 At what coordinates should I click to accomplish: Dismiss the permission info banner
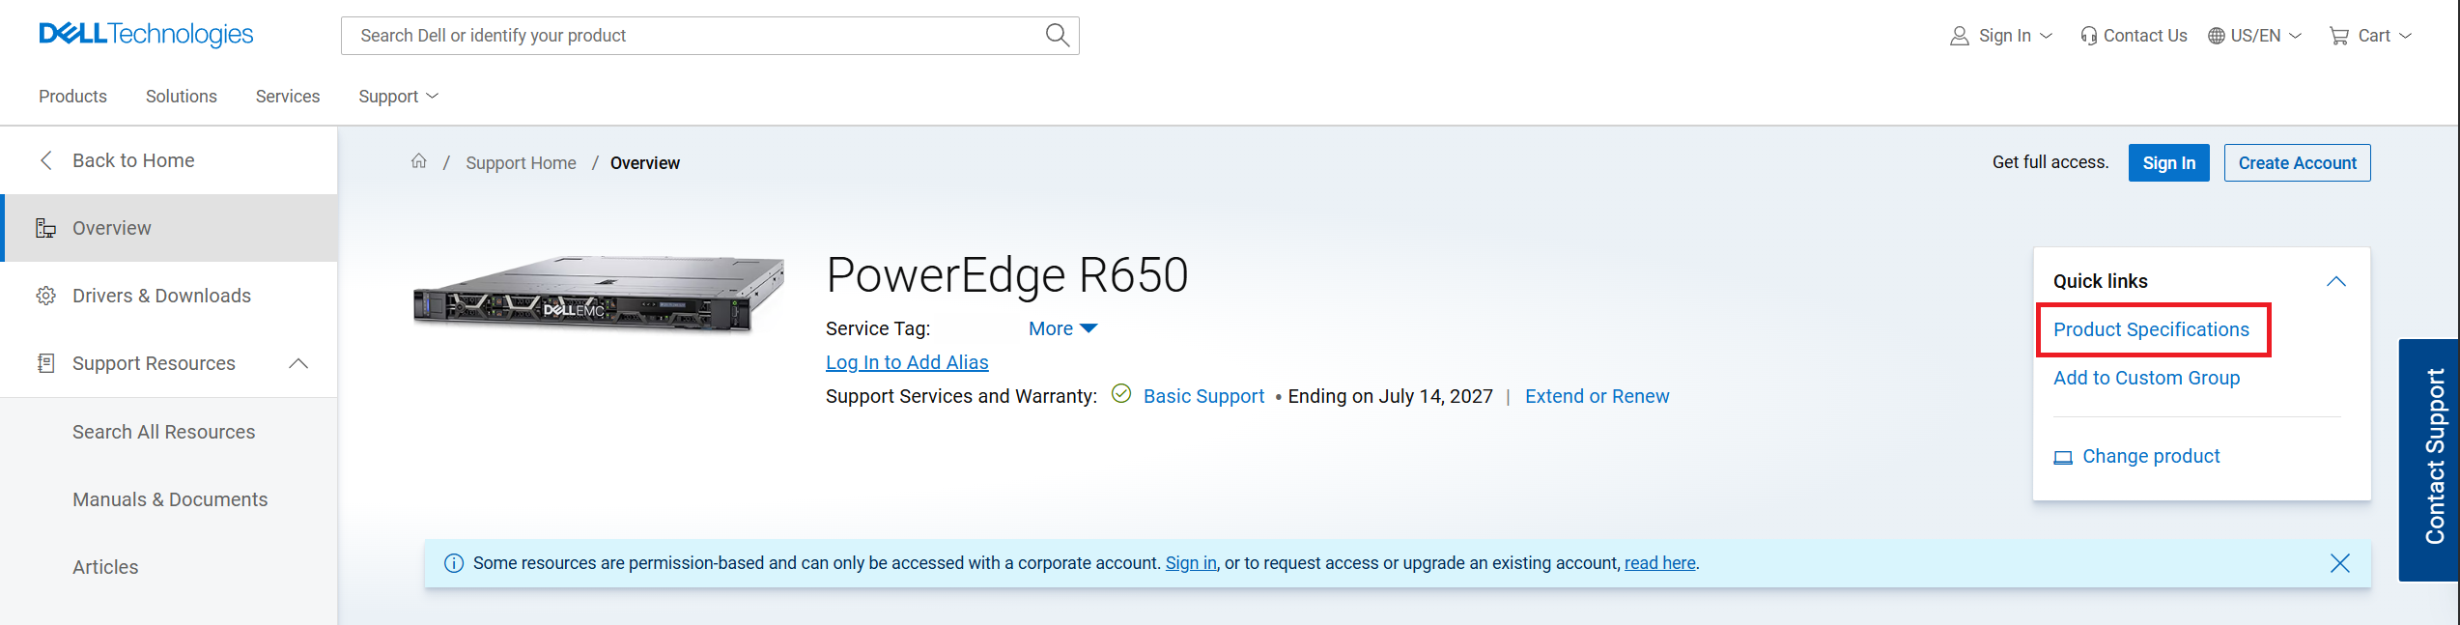tap(2339, 563)
